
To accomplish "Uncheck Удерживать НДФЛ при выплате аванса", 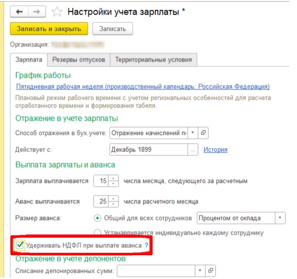I will [x=19, y=245].
